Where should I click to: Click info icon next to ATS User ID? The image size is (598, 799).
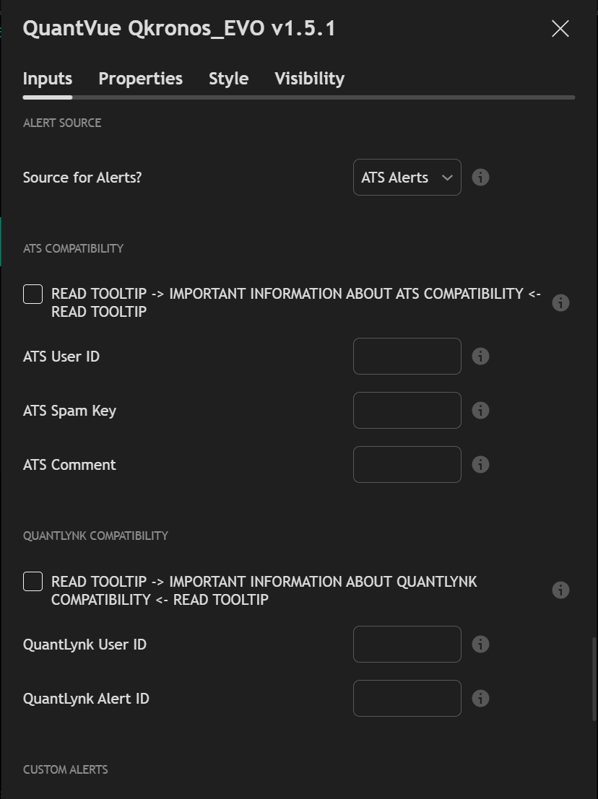click(480, 356)
